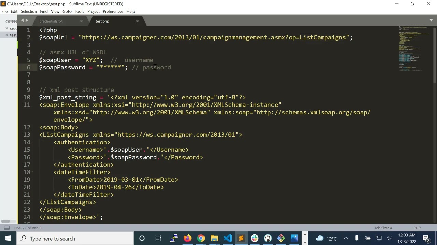Click the editor vertical scrollbar
437x245 pixels.
[435, 54]
